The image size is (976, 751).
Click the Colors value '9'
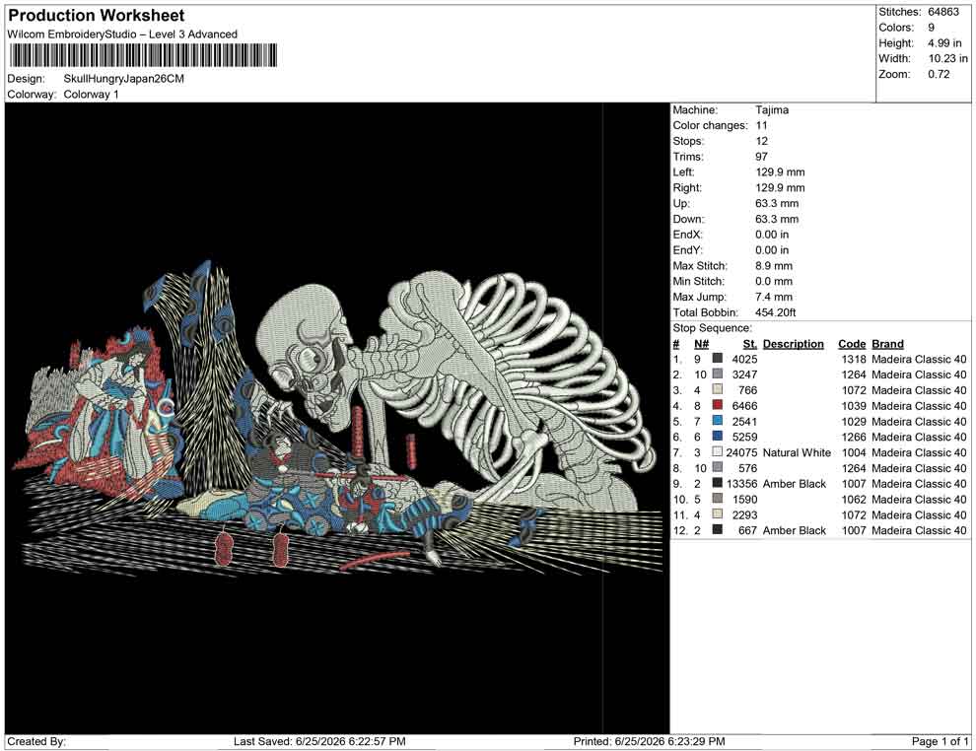pyautogui.click(x=932, y=28)
